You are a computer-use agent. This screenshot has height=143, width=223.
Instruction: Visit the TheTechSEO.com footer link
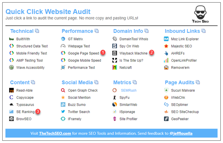(x=55, y=133)
